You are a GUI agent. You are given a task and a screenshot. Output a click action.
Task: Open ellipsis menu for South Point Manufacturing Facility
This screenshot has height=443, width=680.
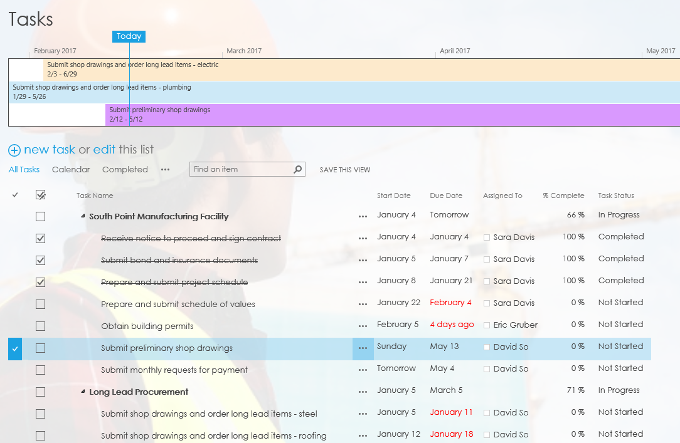coord(363,217)
